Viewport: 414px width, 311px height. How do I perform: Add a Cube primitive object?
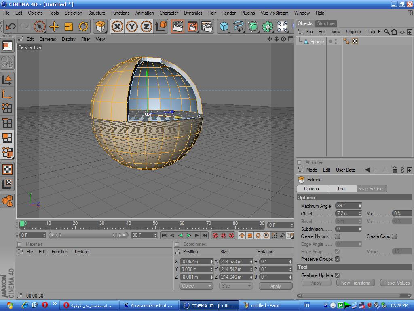tap(224, 26)
